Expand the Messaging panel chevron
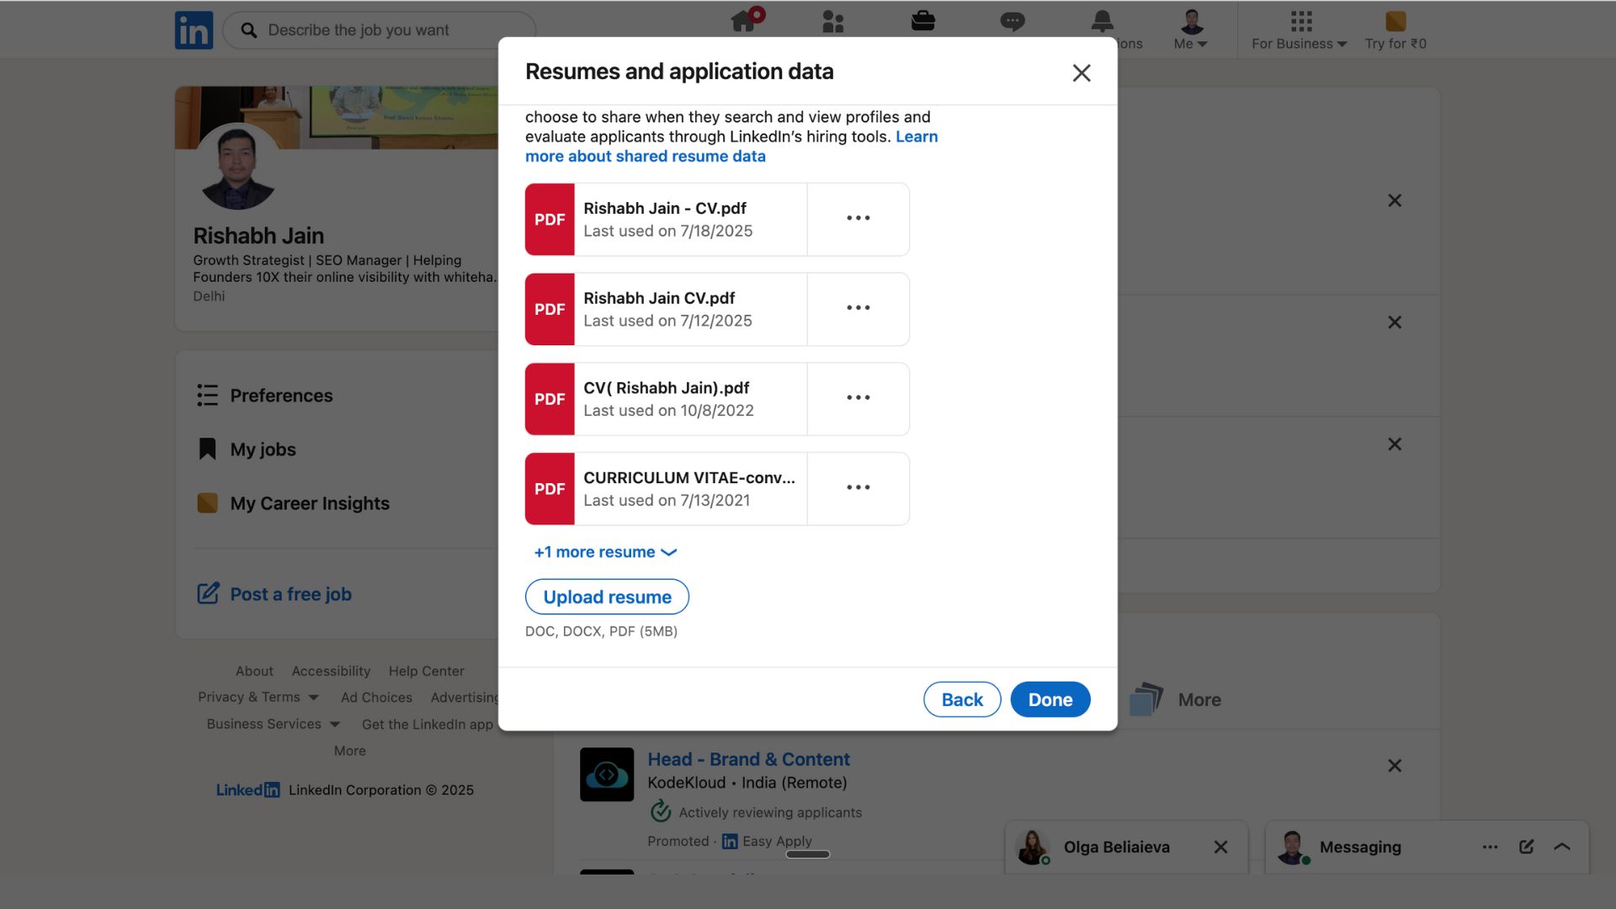The image size is (1616, 909). 1562,847
